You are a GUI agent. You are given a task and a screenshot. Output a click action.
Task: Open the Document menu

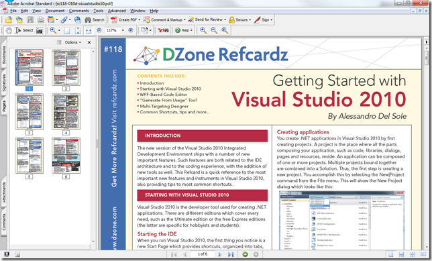[55, 11]
